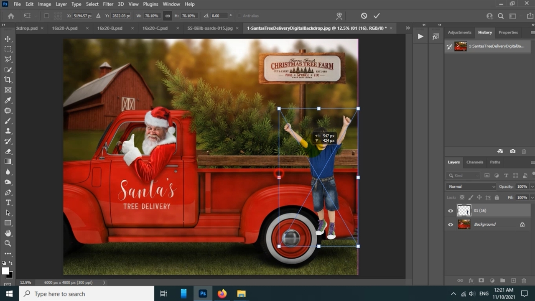This screenshot has width=535, height=301.
Task: Select the Horizontal Type tool
Action: (x=8, y=202)
